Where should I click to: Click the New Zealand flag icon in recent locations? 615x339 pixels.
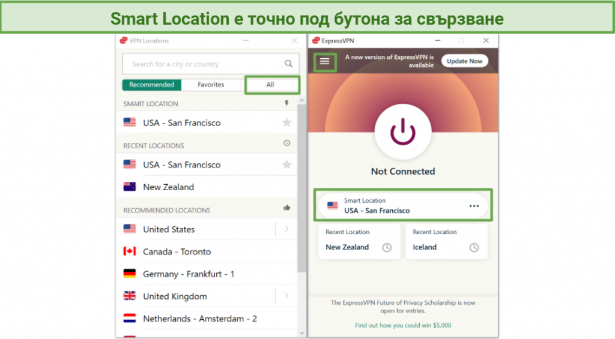click(x=130, y=187)
